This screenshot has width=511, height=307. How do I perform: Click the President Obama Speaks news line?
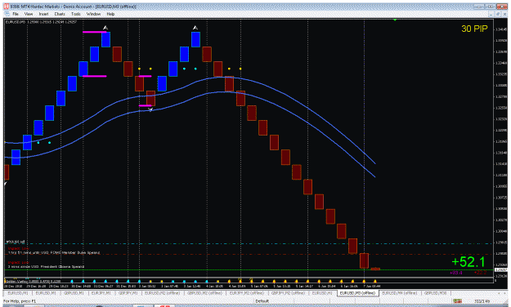click(46, 267)
